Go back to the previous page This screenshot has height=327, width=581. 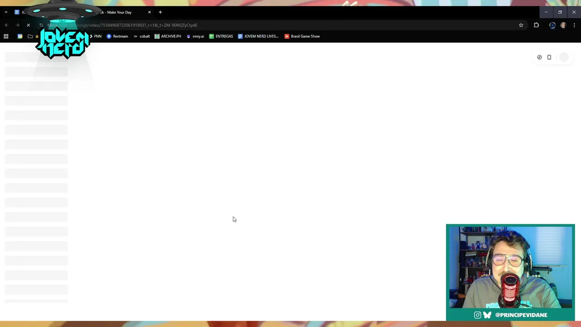coord(6,25)
